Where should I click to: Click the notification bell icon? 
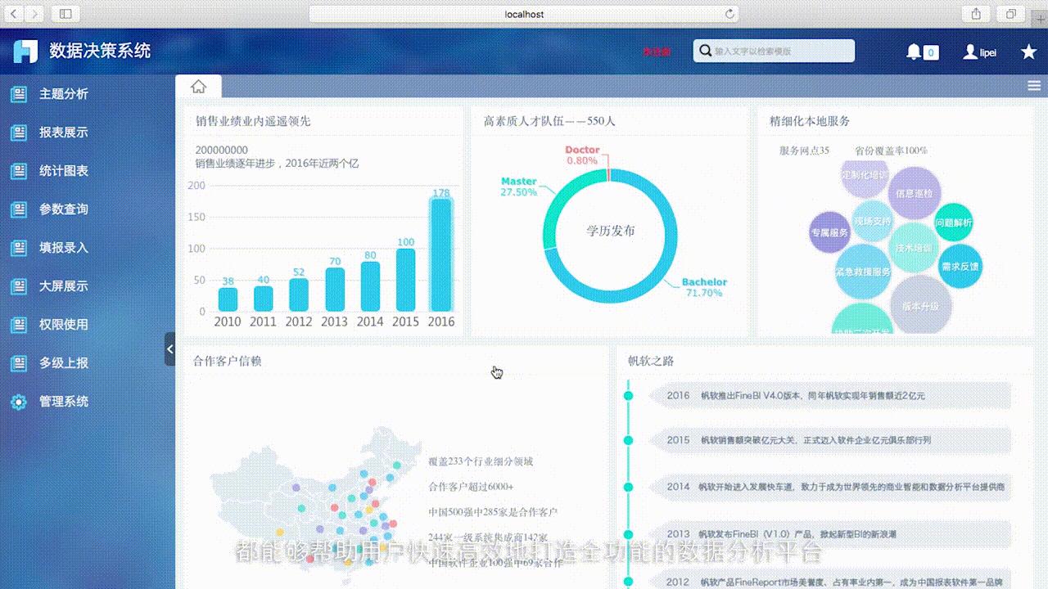915,52
